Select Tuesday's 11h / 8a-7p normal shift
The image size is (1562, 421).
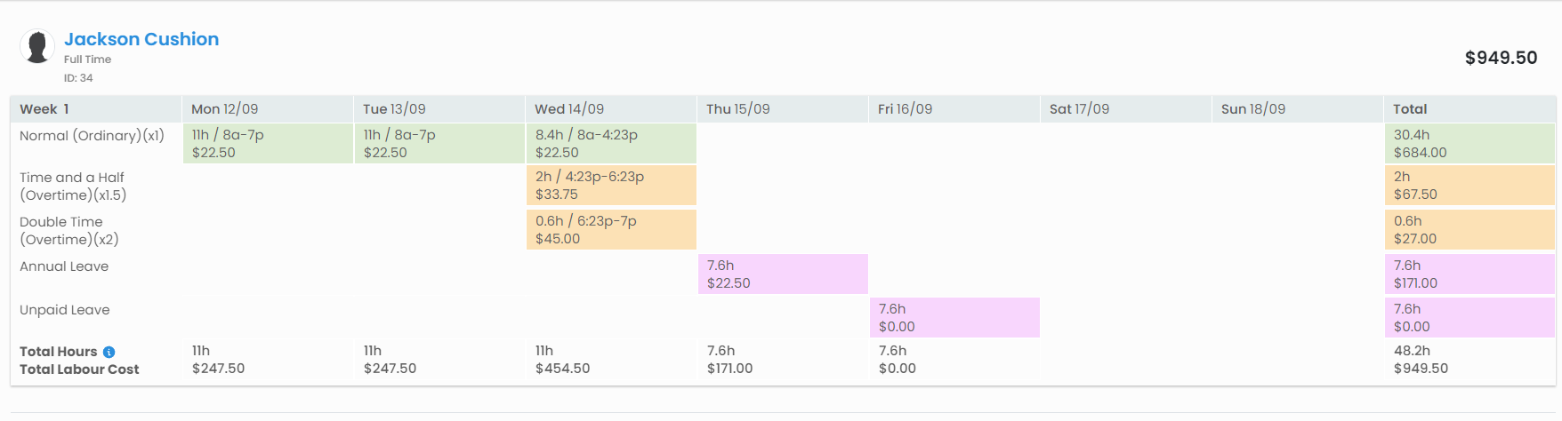tap(439, 144)
